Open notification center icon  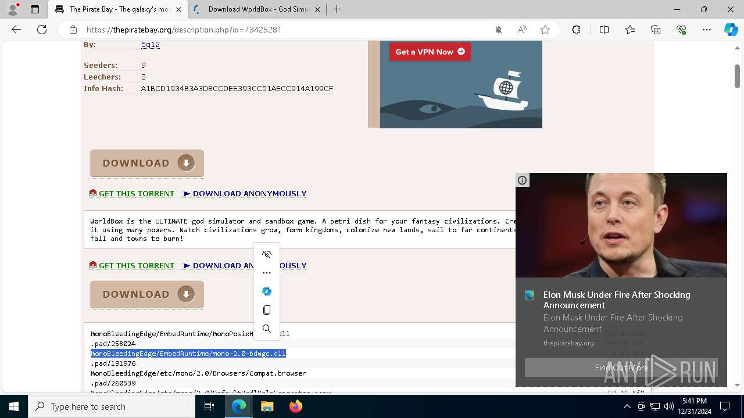click(x=725, y=407)
